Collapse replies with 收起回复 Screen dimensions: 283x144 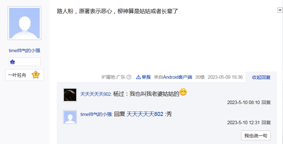point(261,77)
